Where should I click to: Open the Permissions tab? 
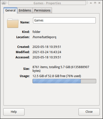click(42, 10)
